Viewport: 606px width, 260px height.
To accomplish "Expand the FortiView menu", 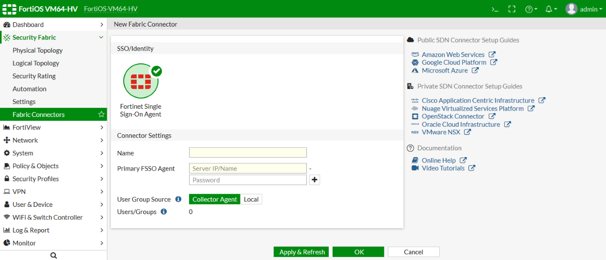I will coord(53,127).
